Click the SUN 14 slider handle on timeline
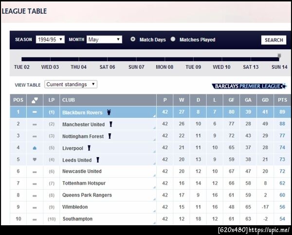The image size is (292, 235). pyautogui.click(x=279, y=56)
